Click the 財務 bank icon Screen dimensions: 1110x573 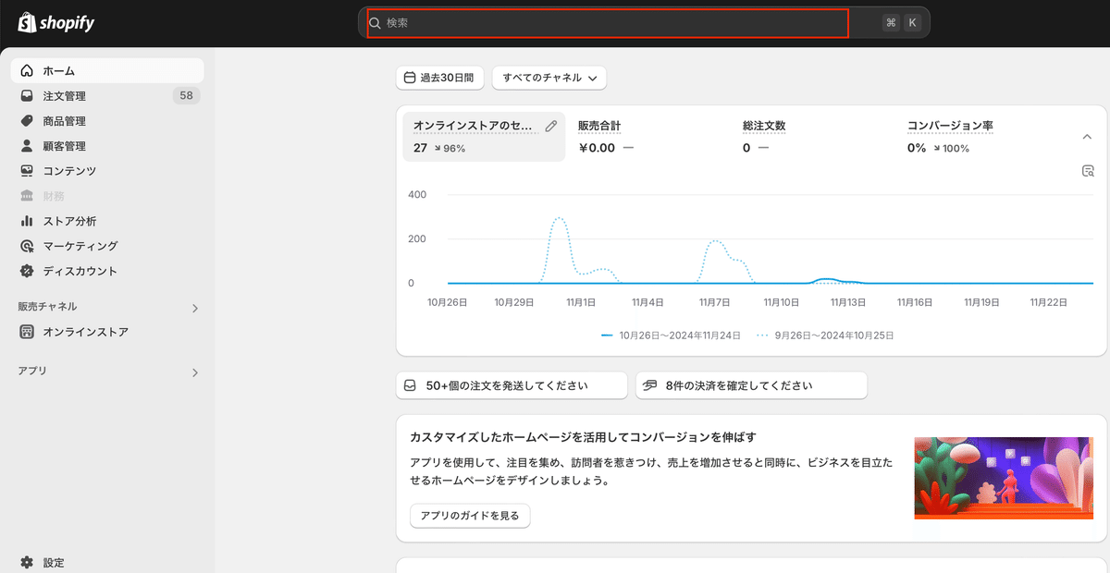(27, 196)
